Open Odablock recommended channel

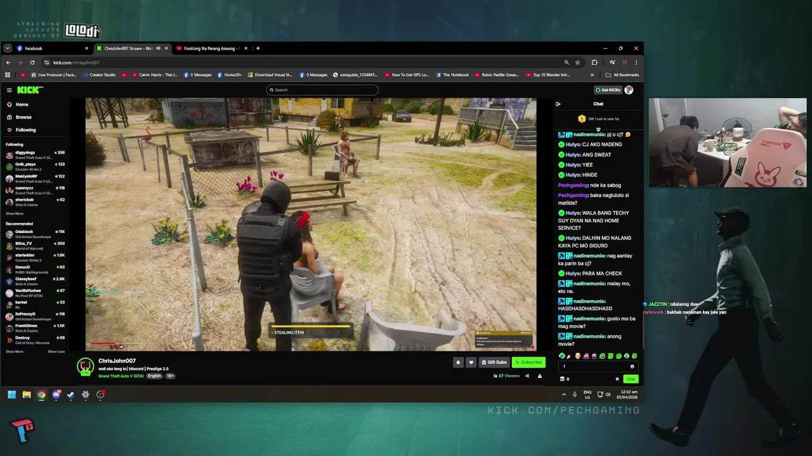click(x=35, y=234)
